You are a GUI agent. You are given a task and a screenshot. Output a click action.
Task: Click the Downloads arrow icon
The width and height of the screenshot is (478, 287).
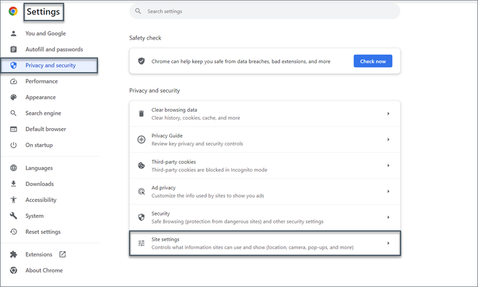click(13, 184)
